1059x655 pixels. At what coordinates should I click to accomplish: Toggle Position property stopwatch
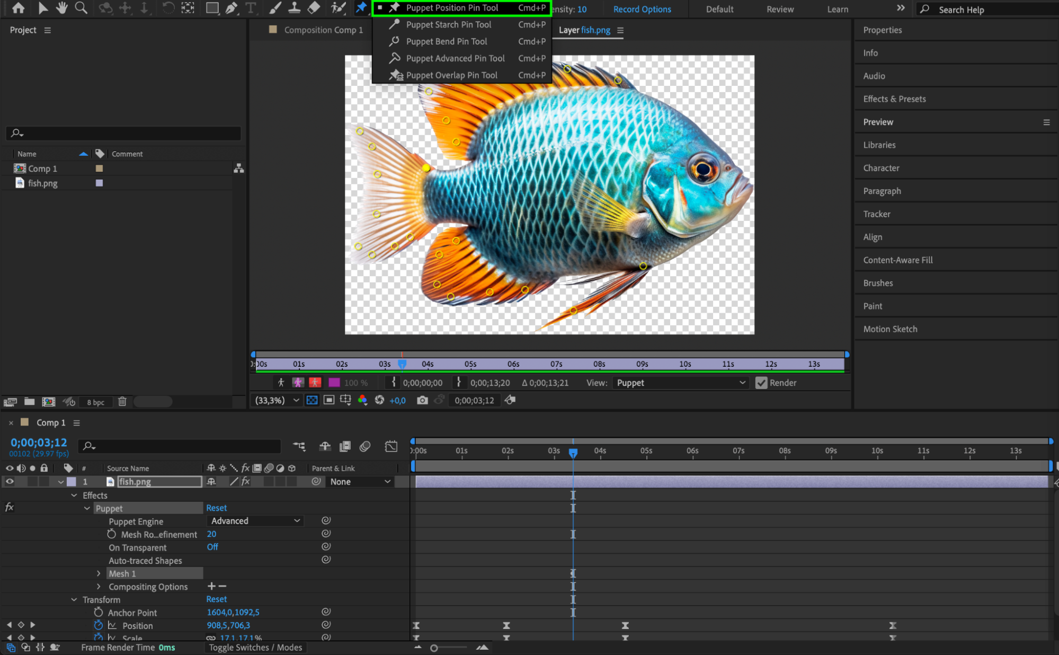pos(98,625)
